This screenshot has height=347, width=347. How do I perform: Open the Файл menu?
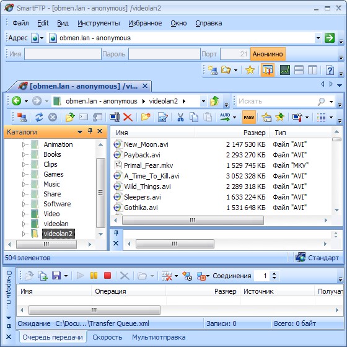20,23
